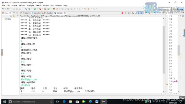Open Package Explorer view menu triangle
185x104 pixels.
[x=18, y=16]
